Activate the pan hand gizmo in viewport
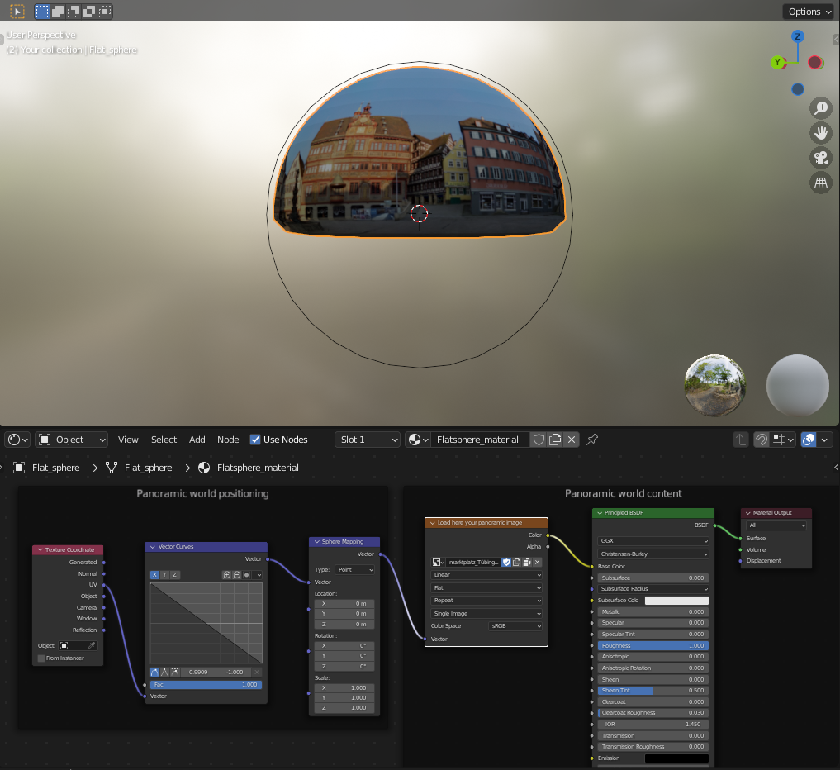This screenshot has width=840, height=770. click(x=821, y=133)
